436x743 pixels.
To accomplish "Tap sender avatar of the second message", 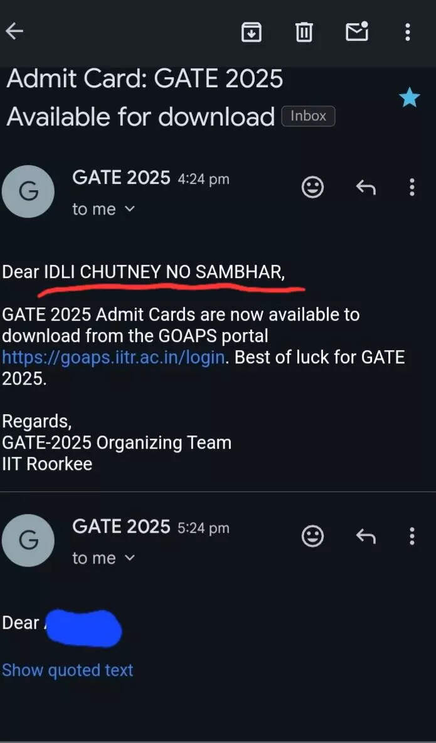I will (x=28, y=540).
